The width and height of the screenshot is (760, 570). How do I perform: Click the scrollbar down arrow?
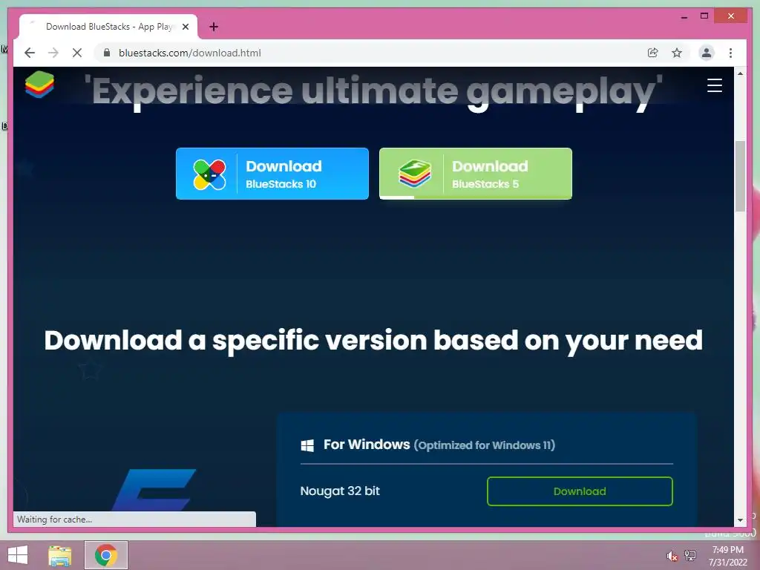click(x=740, y=520)
